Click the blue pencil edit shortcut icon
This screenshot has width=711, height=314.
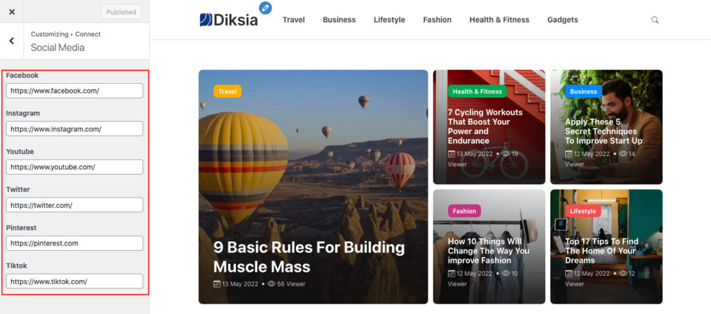tap(265, 8)
